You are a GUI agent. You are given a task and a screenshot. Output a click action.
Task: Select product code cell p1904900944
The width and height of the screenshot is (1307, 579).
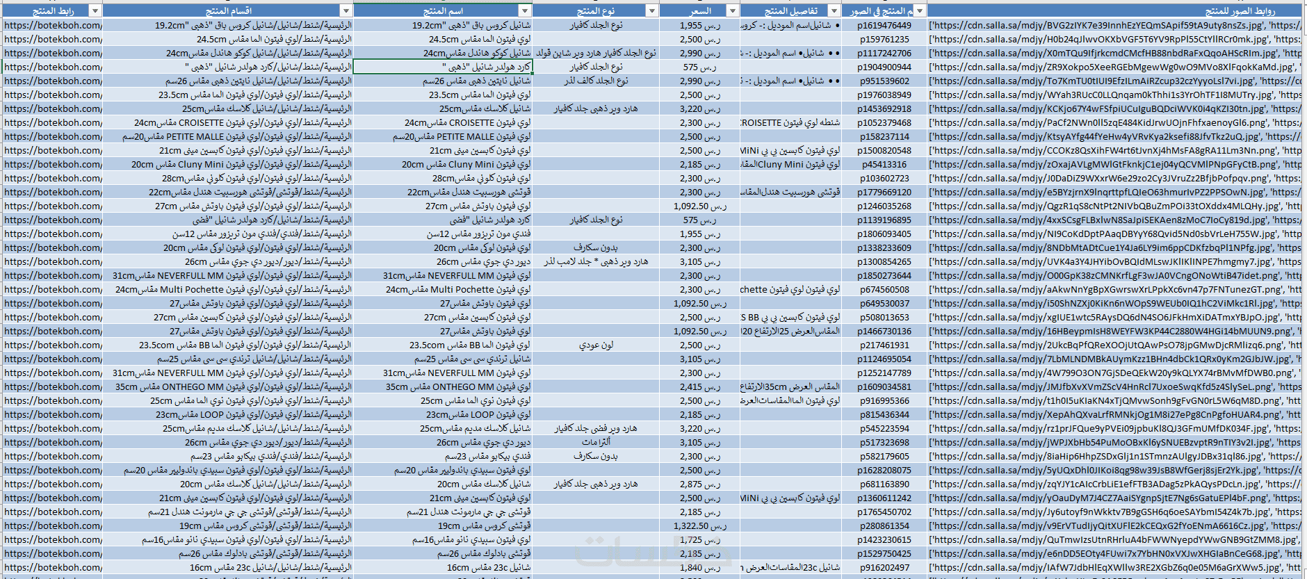884,67
